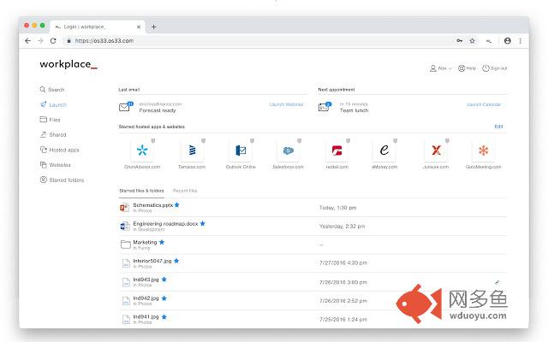Open the browser three-dot menu
This screenshot has height=342, width=548.
point(520,41)
